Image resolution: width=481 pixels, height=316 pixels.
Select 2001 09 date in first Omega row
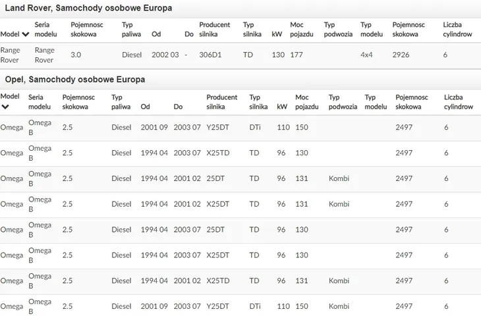coord(154,128)
